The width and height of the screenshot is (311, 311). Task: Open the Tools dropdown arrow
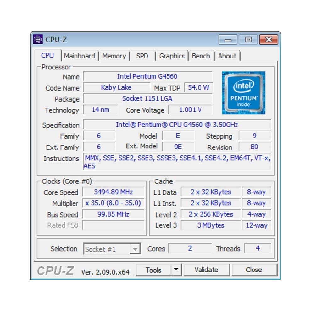176,270
